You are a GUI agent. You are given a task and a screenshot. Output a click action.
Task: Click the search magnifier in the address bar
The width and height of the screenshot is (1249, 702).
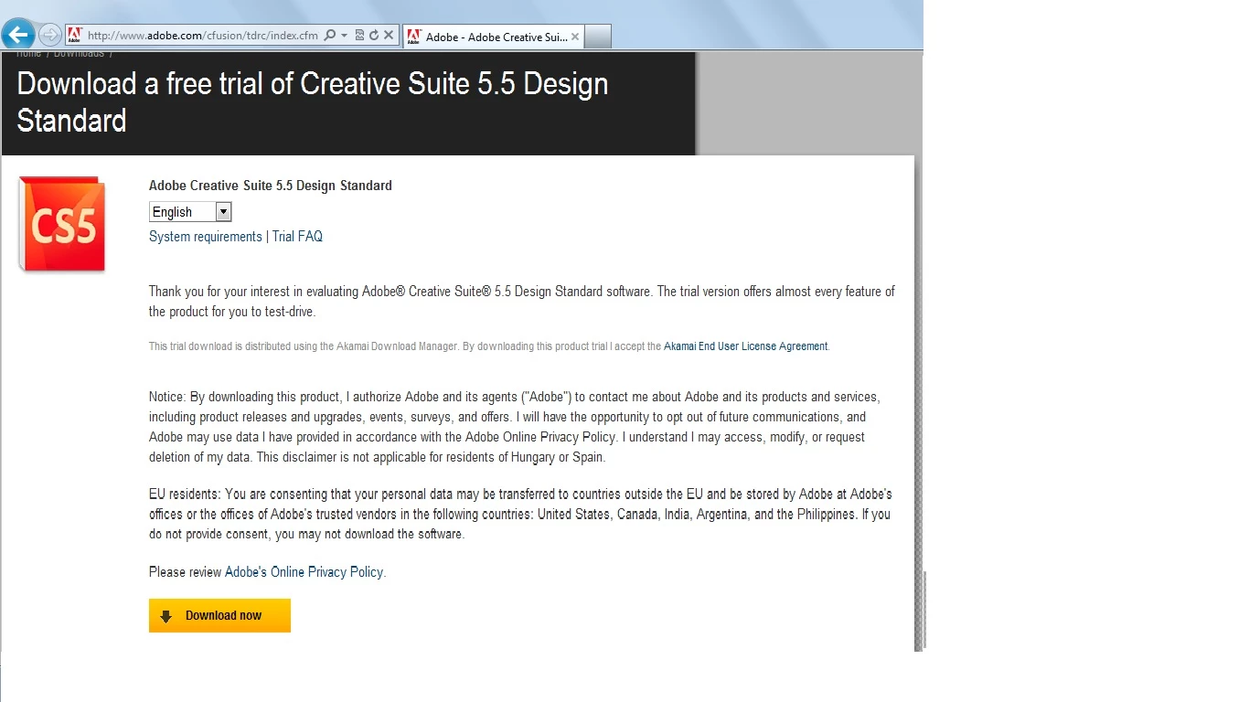pyautogui.click(x=330, y=36)
